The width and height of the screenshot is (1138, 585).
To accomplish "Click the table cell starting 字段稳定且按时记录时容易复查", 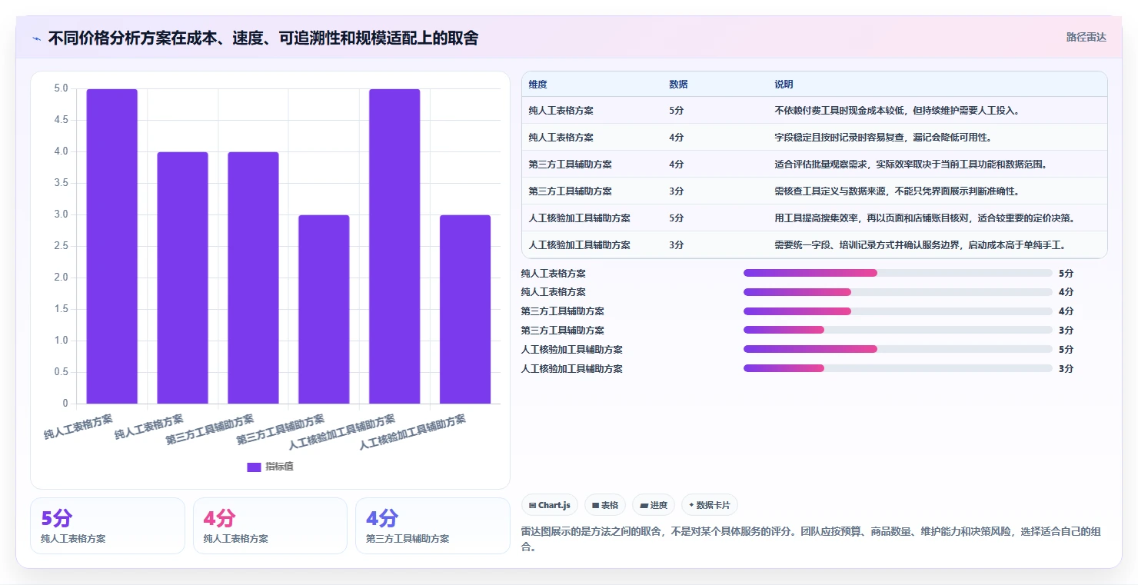I will (x=937, y=138).
